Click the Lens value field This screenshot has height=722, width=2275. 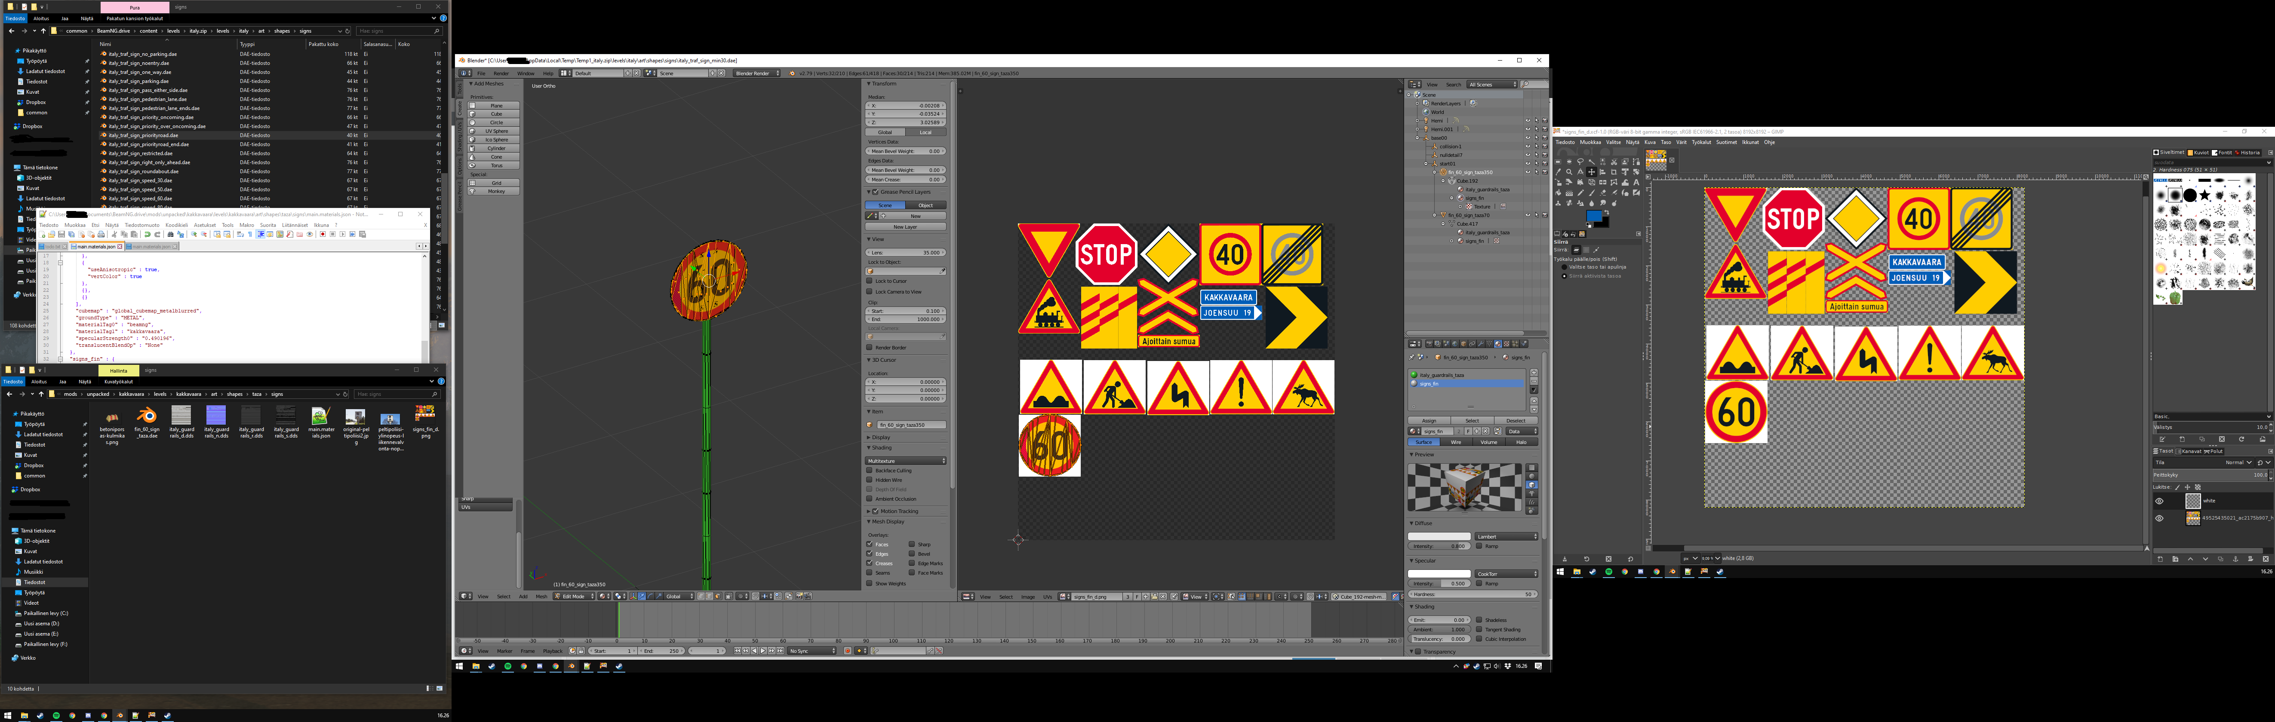[x=905, y=253]
